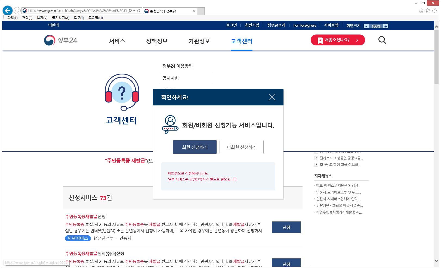Increase screen size with plus button
Viewport: 441px width, 269px height.
(386, 26)
